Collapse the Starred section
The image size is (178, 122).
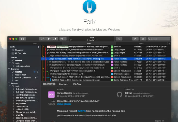coord(9,57)
